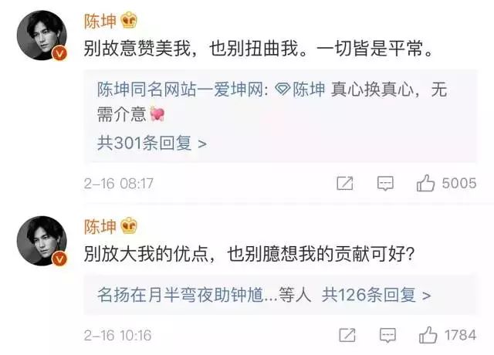The height and width of the screenshot is (355, 494).
Task: Click the reply icon on the 08:17 comment
Action: 385,183
